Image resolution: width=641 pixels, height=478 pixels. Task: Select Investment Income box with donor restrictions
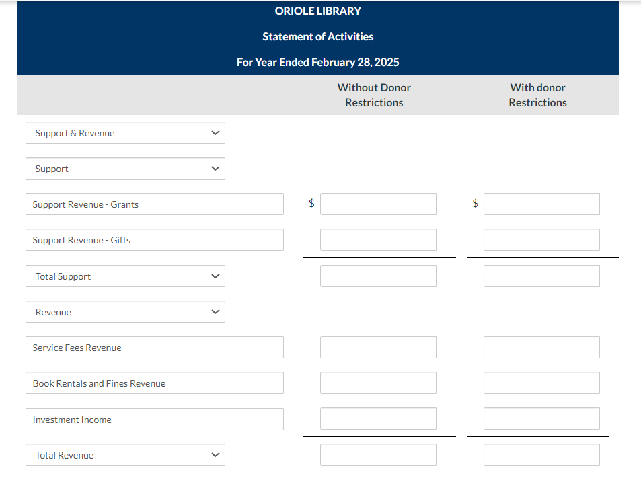click(541, 418)
